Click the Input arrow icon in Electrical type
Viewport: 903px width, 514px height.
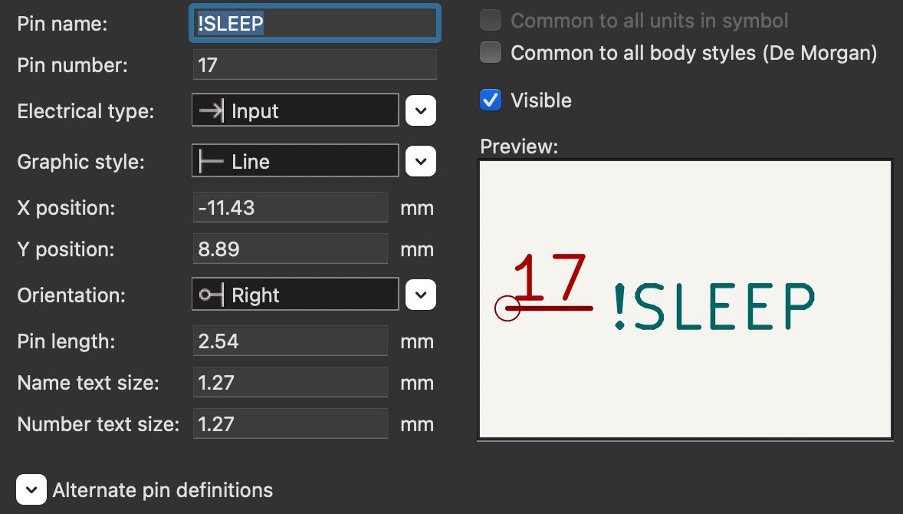coord(211,111)
